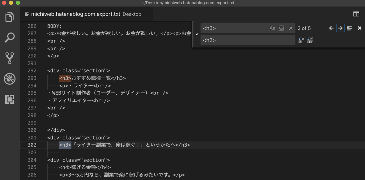Toggle Match Whole Word option
The image size is (365, 180).
(281, 28)
